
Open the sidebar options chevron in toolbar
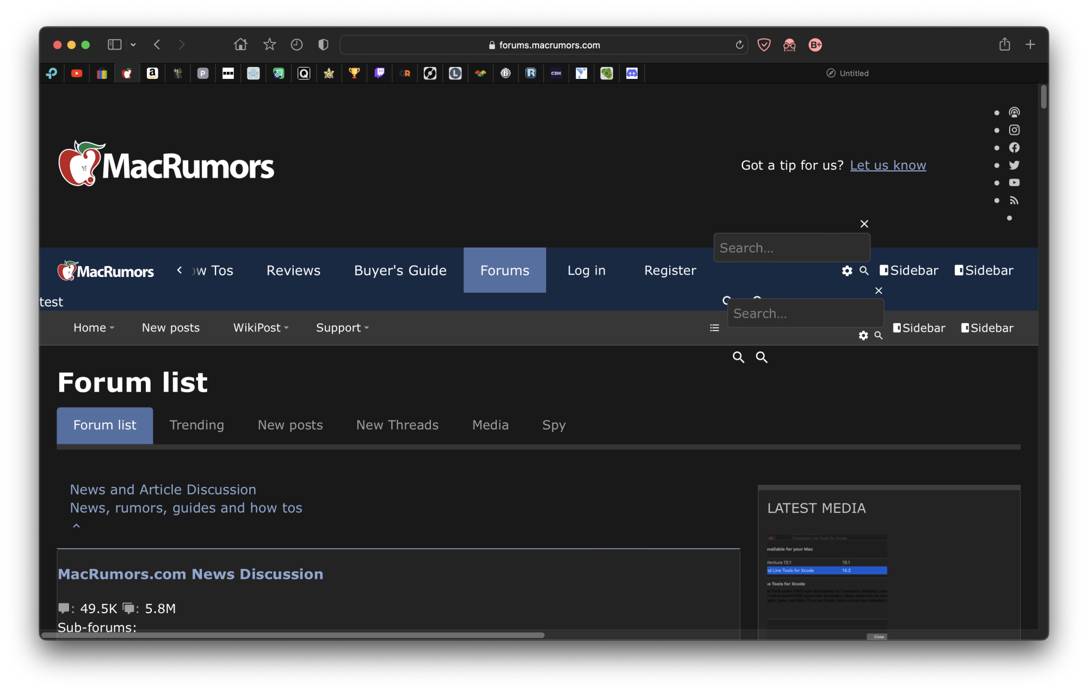(133, 45)
